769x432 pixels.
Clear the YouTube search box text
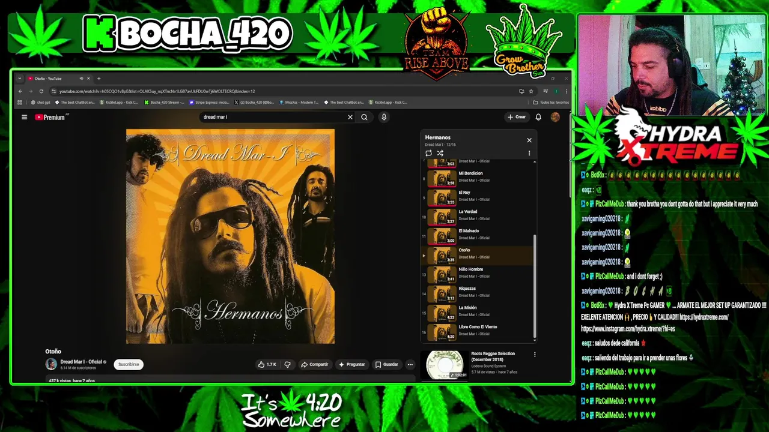tap(350, 117)
